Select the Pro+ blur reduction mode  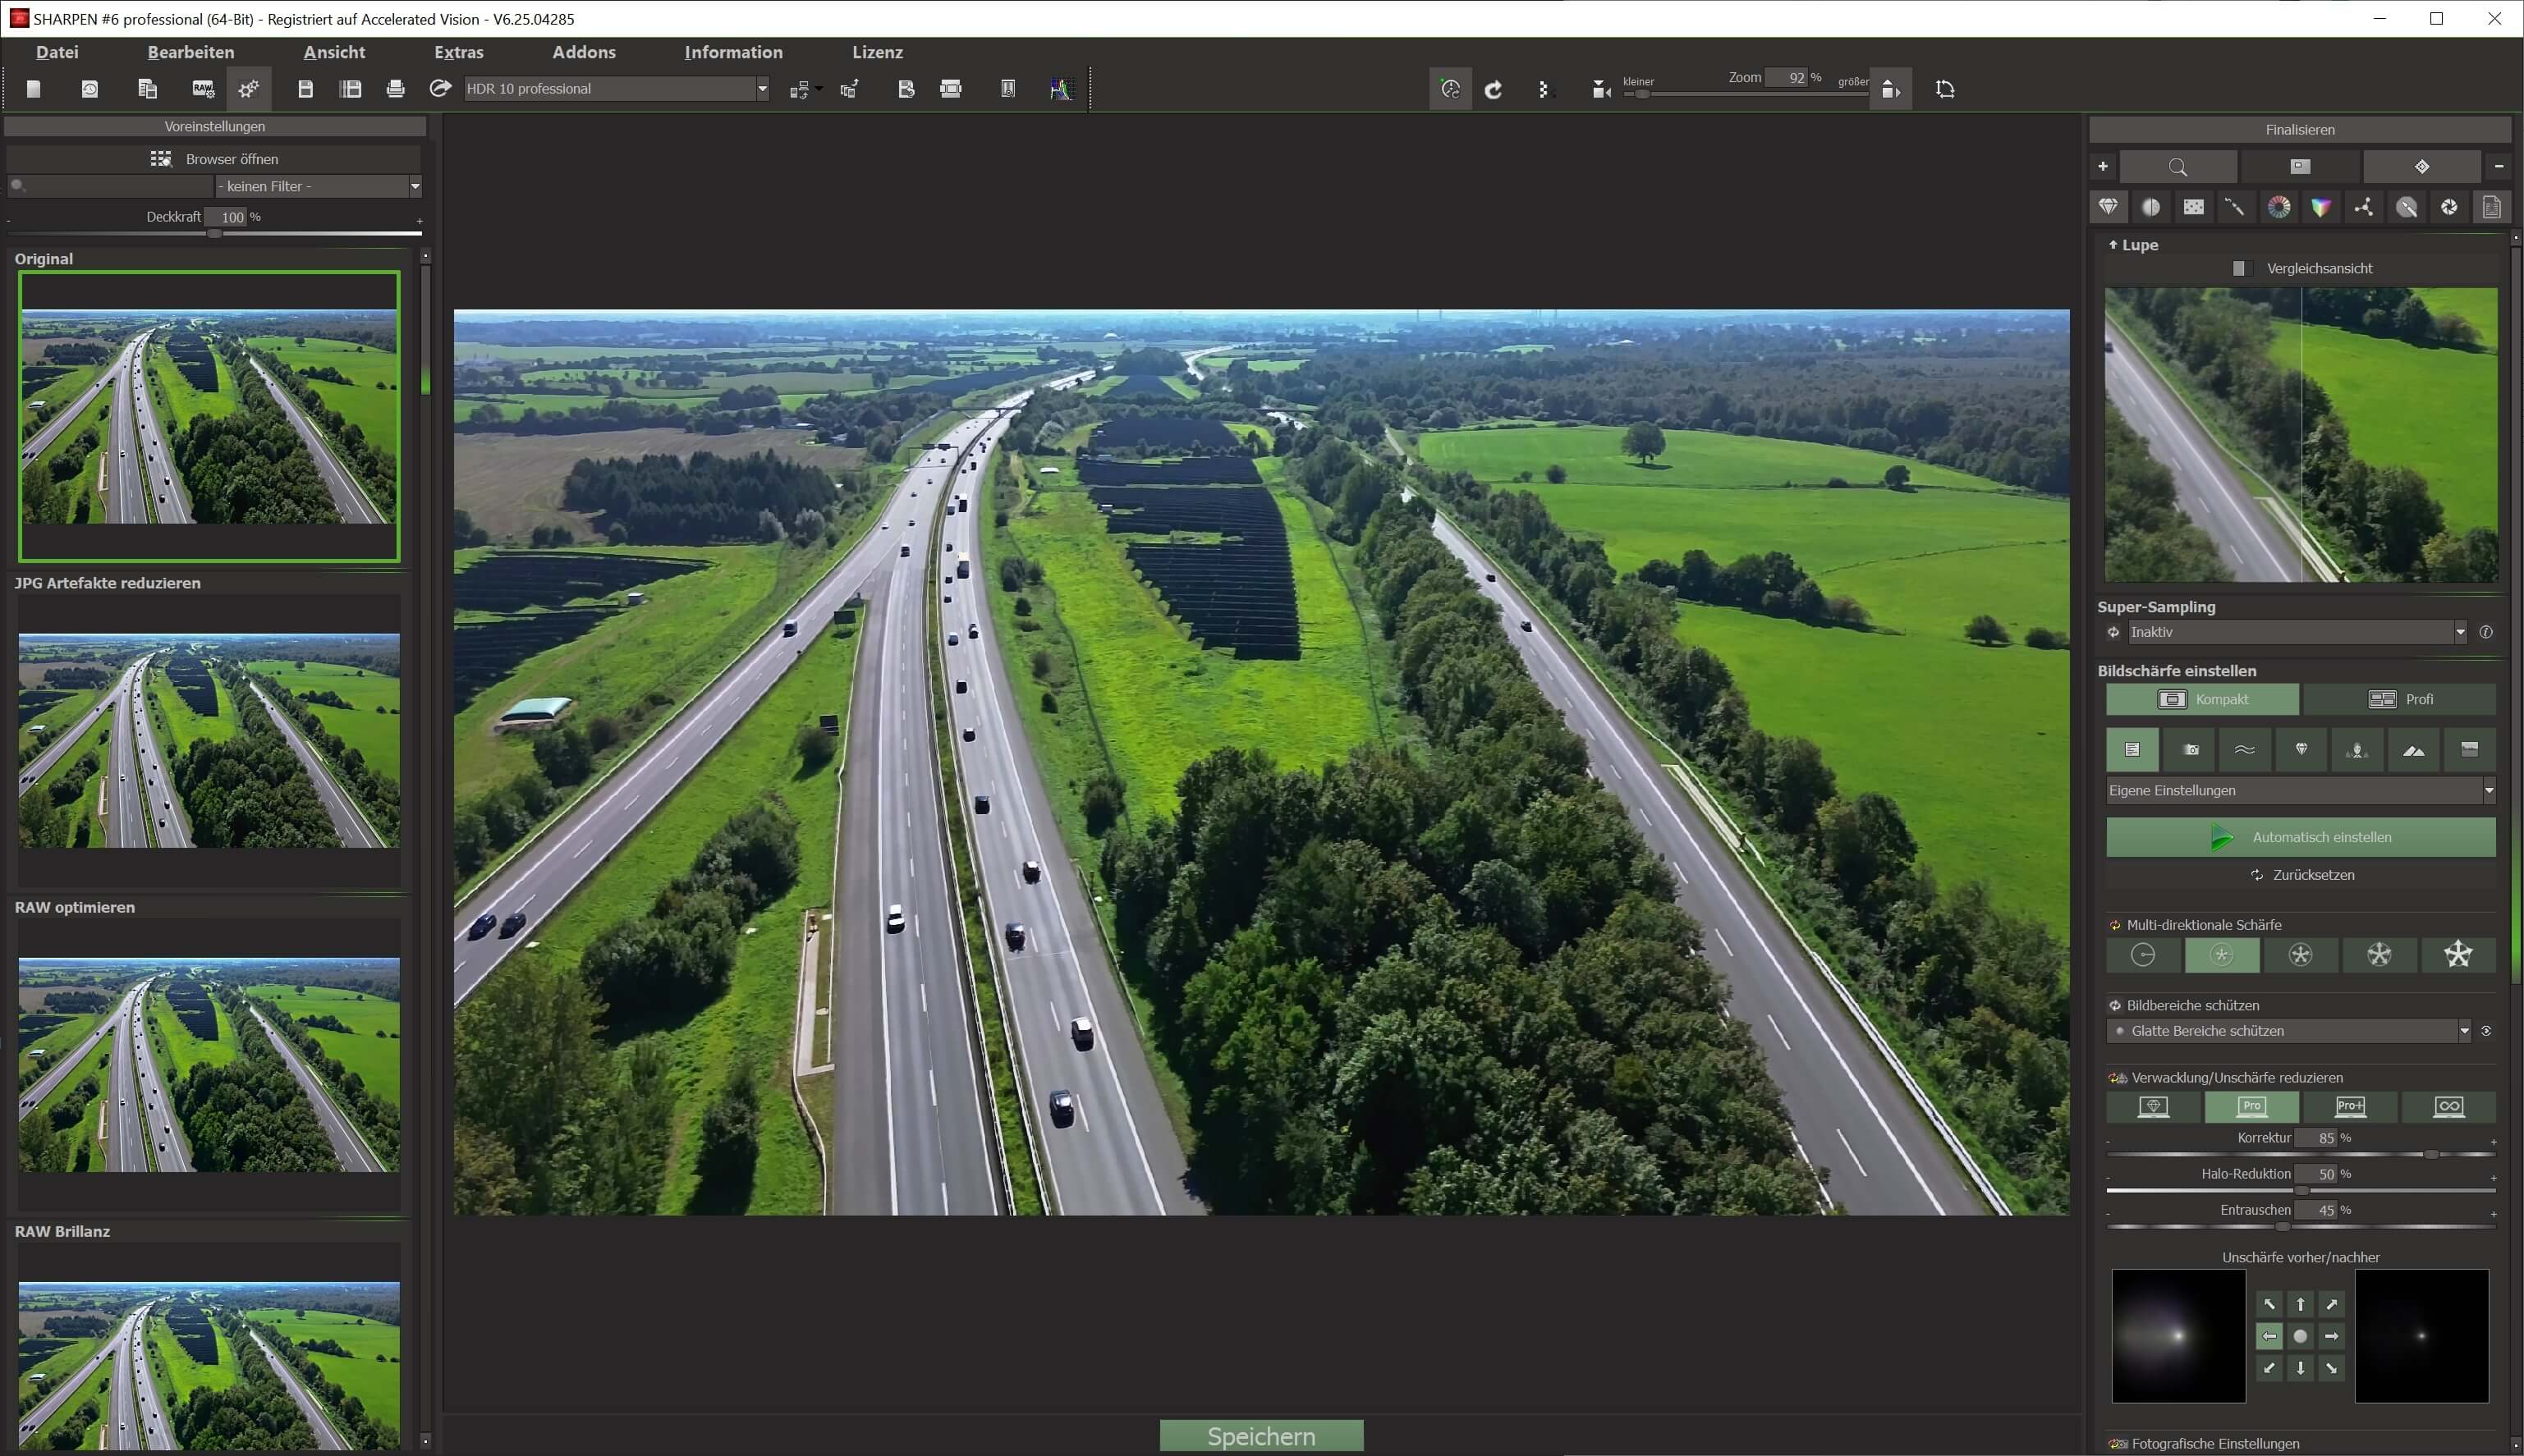tap(2350, 1106)
